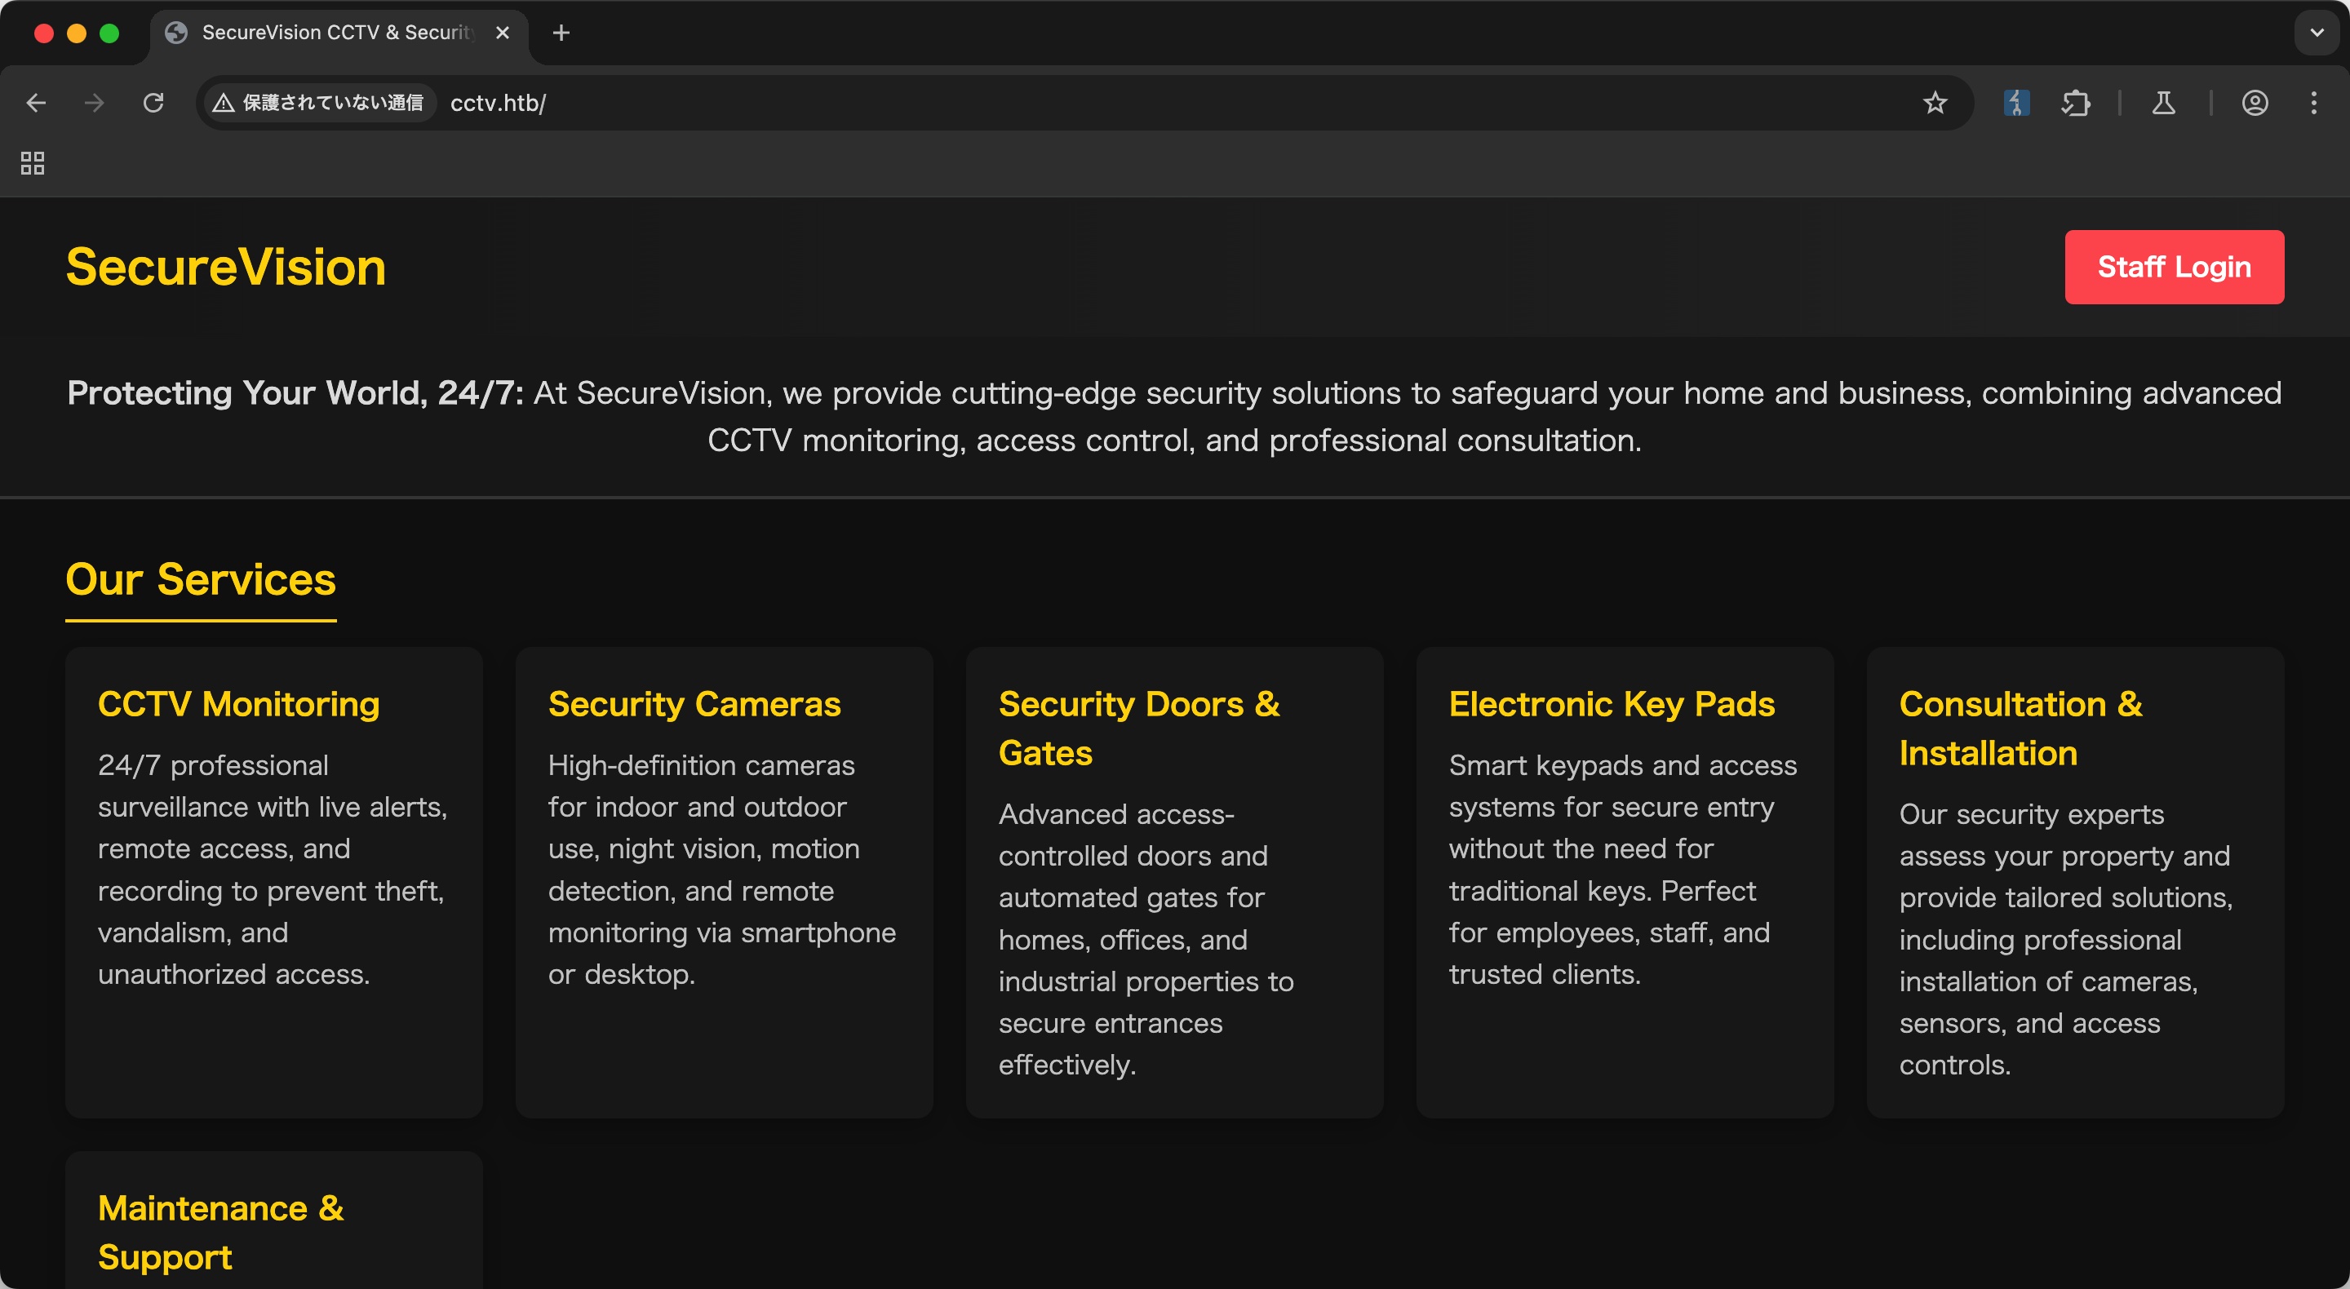This screenshot has width=2350, height=1289.
Task: Click the browser forward arrow
Action: [x=94, y=103]
